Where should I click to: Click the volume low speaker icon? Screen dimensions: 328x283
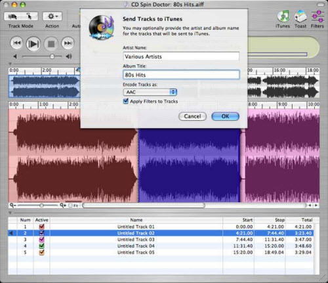15,56
